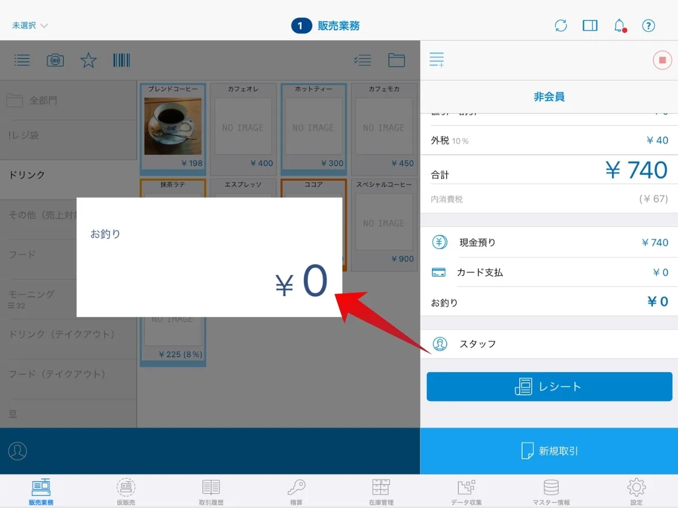Tap the camera icon in toolbar

pos(55,60)
